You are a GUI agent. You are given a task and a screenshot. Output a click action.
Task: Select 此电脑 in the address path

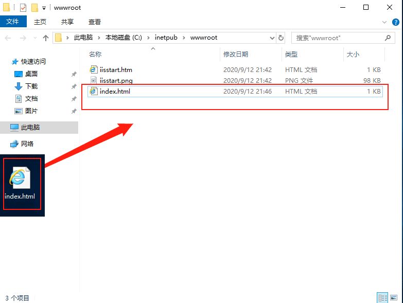pos(83,38)
